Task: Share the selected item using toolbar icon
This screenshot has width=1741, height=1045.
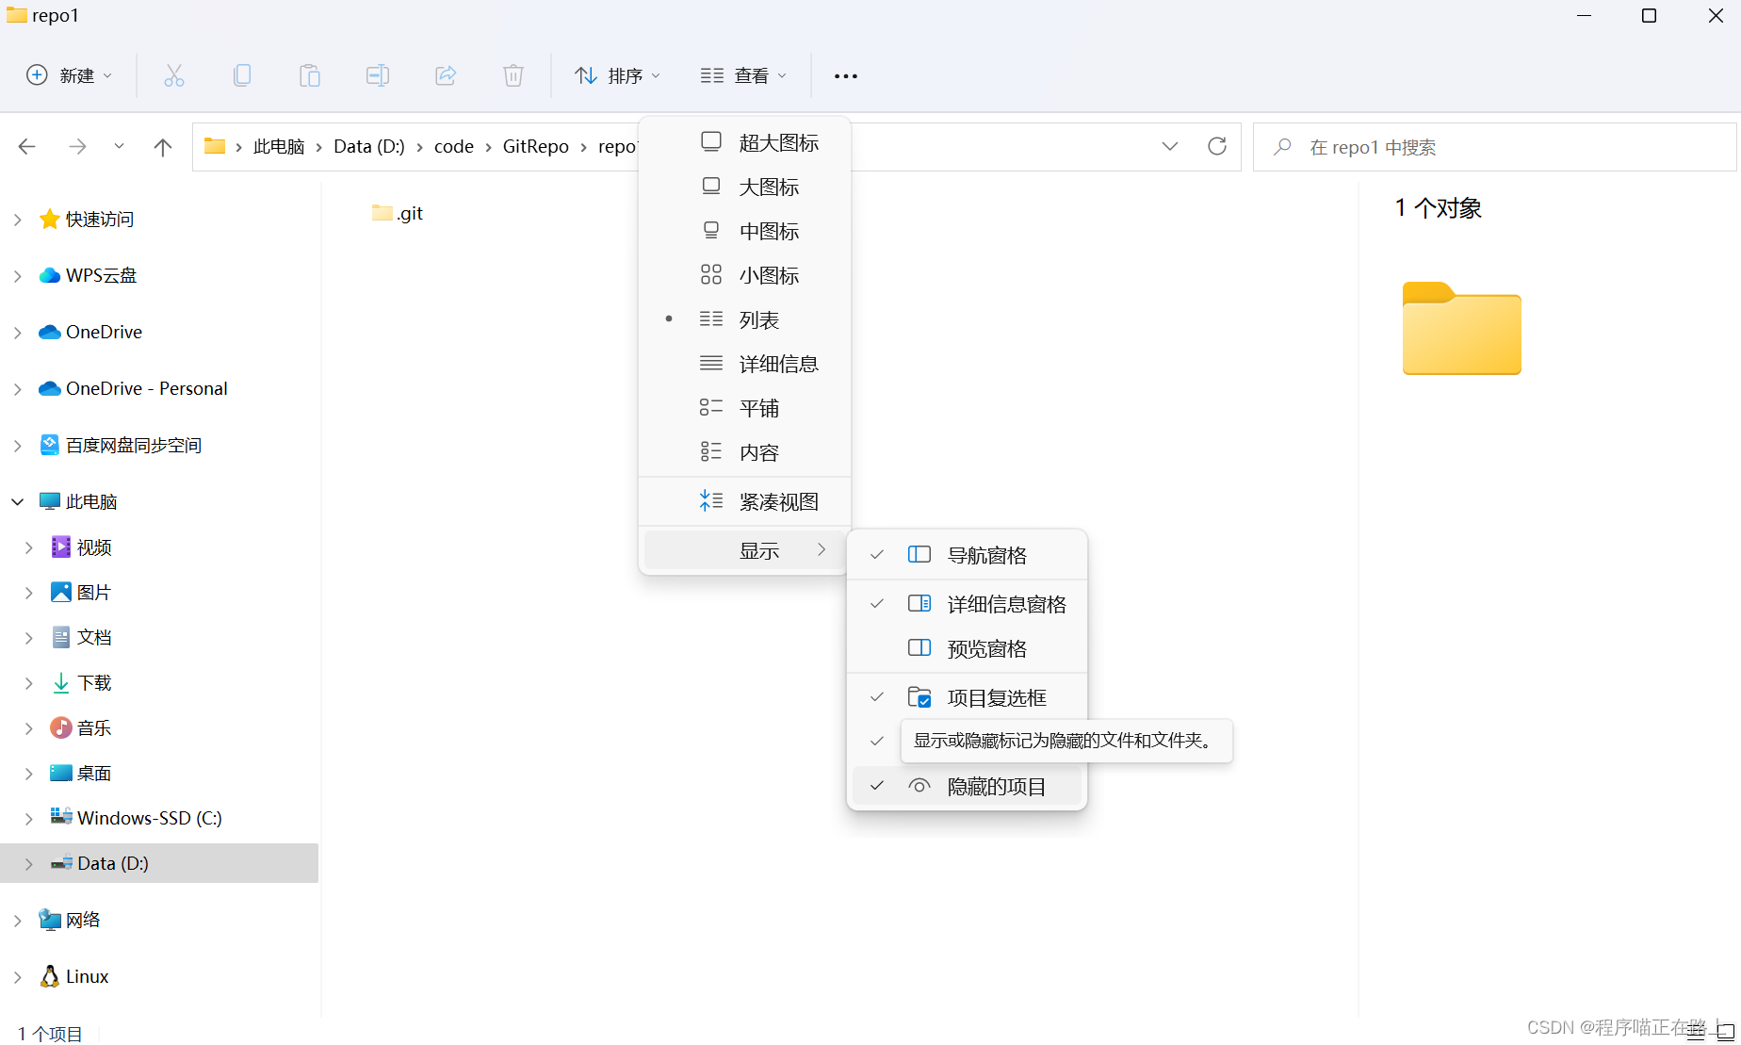Action: tap(446, 75)
